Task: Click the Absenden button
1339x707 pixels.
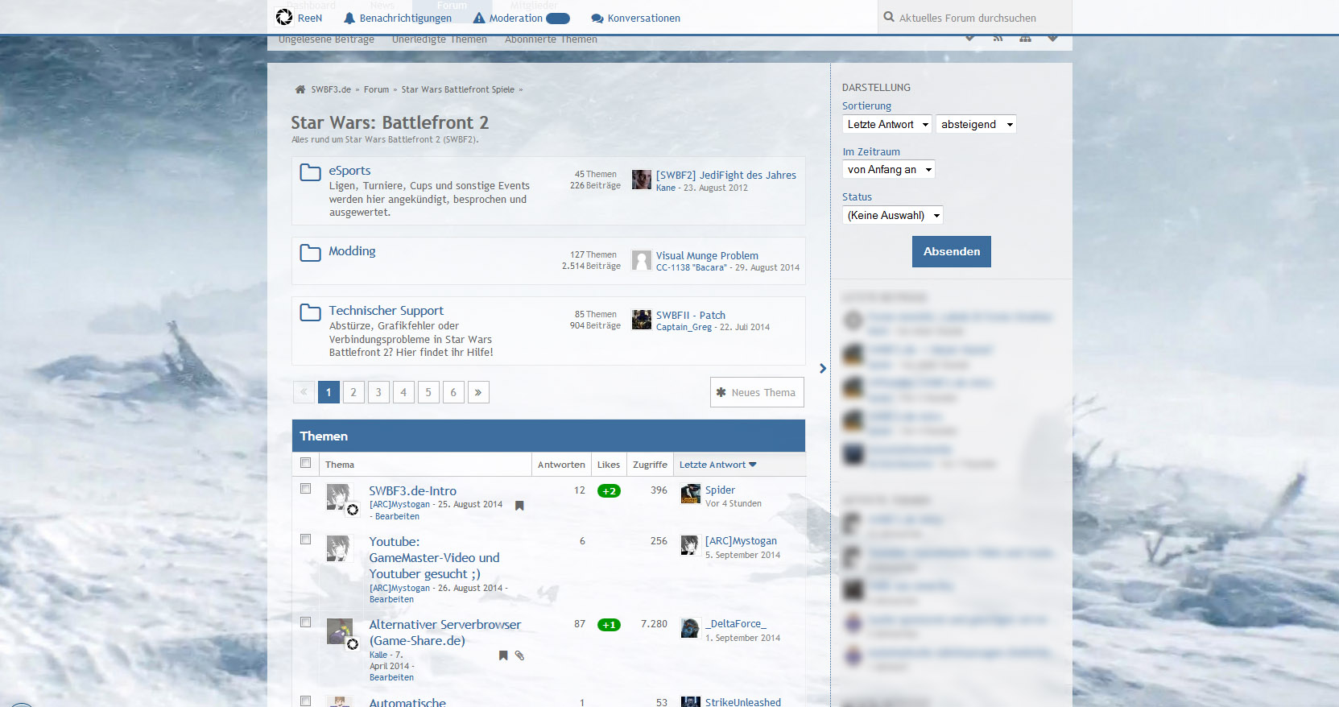Action: [x=952, y=251]
